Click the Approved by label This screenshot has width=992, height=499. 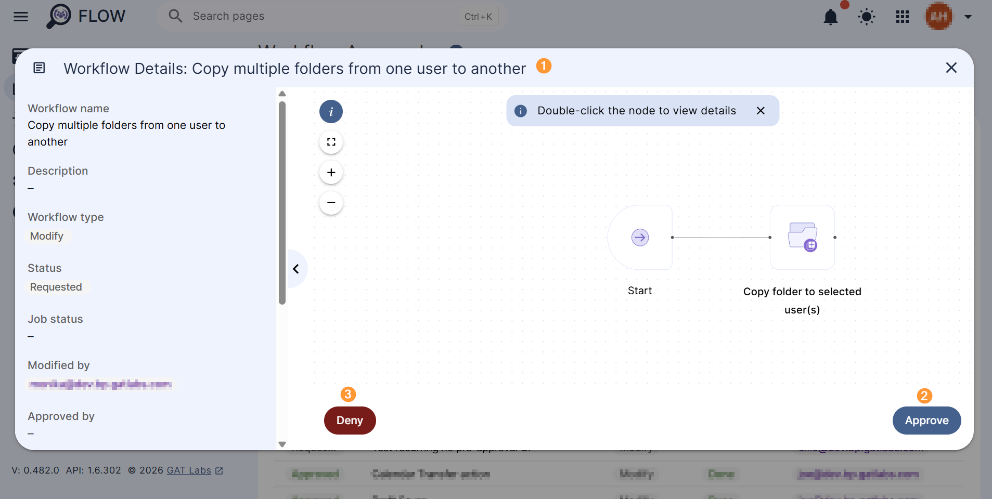[x=61, y=416]
